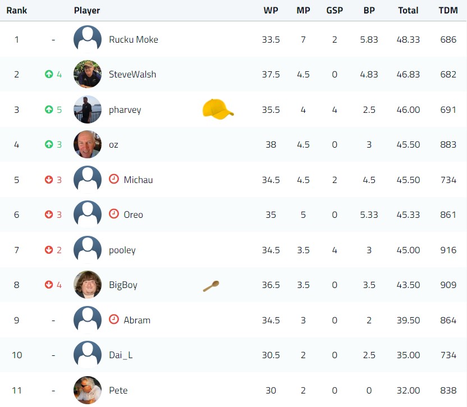Click the red clock icon next to Oreo
The height and width of the screenshot is (407, 467).
pyautogui.click(x=114, y=214)
